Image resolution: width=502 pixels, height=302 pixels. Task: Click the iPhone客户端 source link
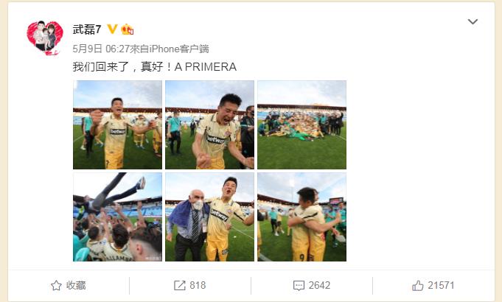(179, 49)
